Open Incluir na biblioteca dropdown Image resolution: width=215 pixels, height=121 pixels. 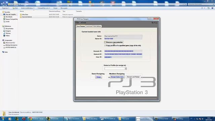click(28, 8)
